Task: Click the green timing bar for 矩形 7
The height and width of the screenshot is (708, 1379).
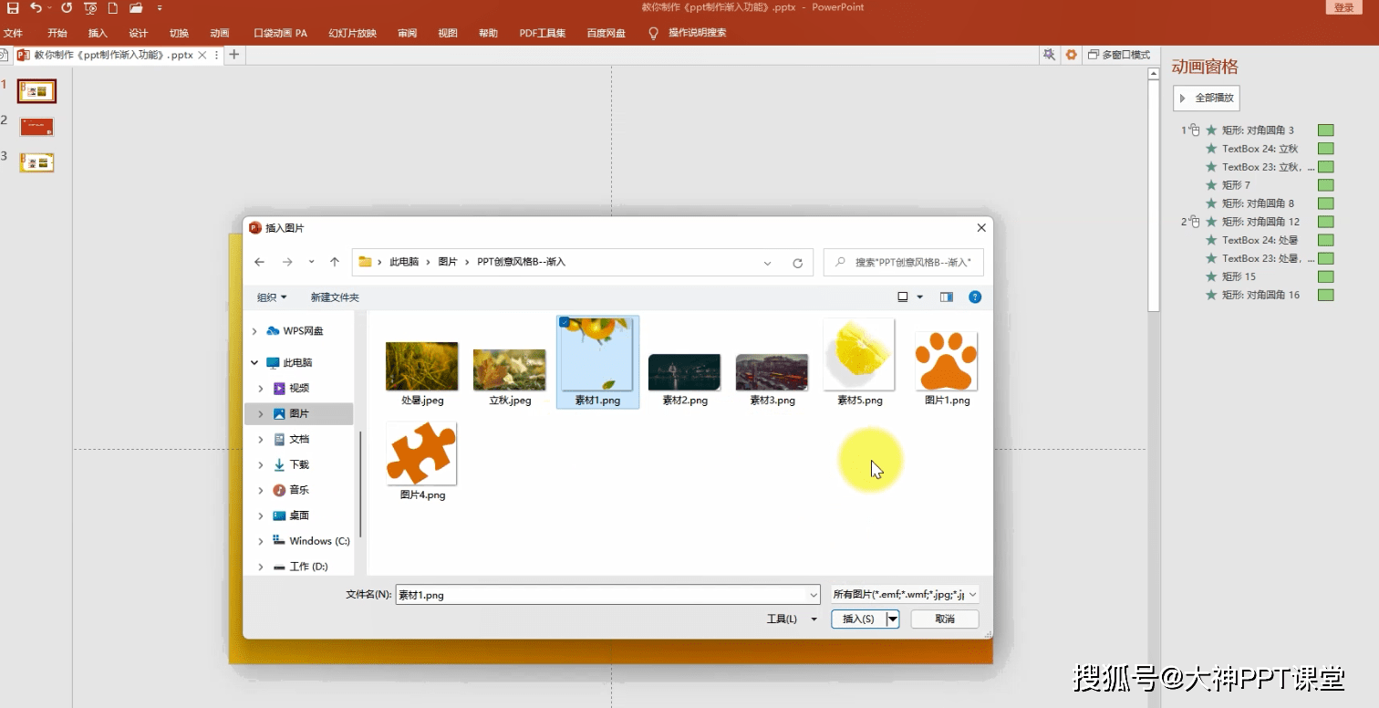Action: point(1325,185)
